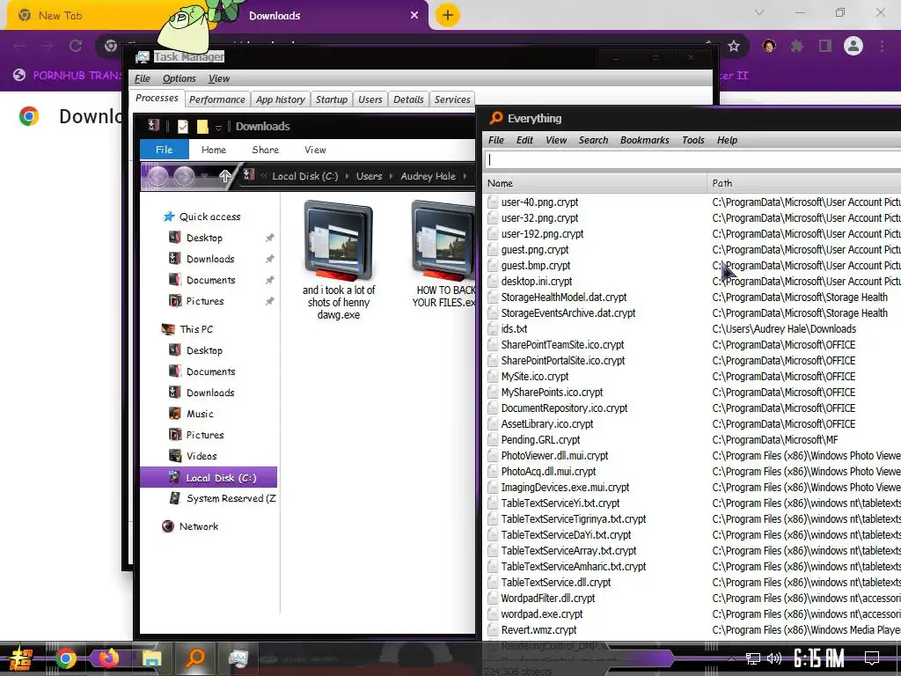
Task: Open the View menu in Task Manager
Action: [219, 78]
